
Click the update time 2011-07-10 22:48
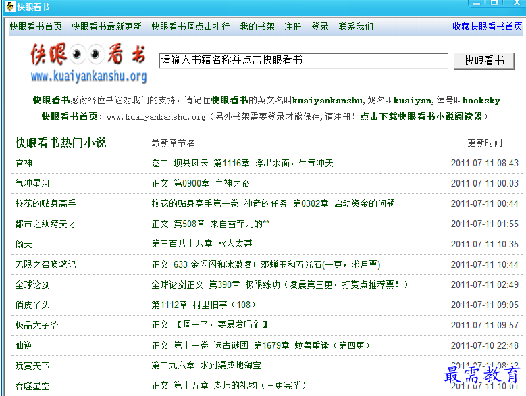pyautogui.click(x=484, y=345)
